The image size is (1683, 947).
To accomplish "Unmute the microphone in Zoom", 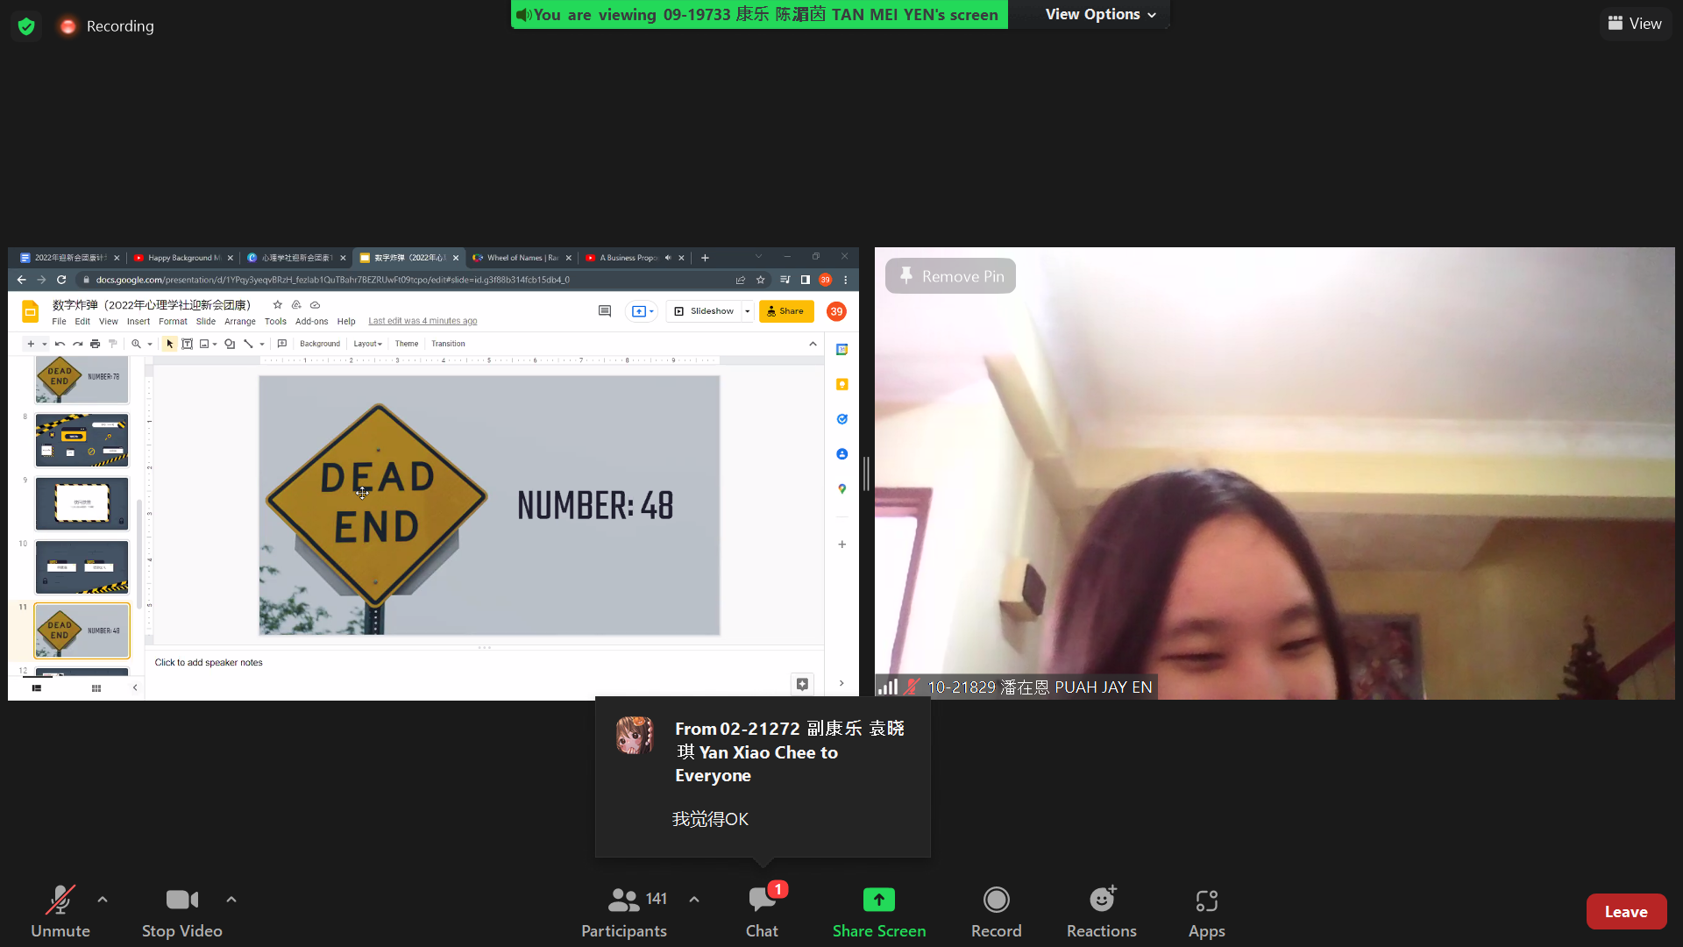I will pos(60,911).
